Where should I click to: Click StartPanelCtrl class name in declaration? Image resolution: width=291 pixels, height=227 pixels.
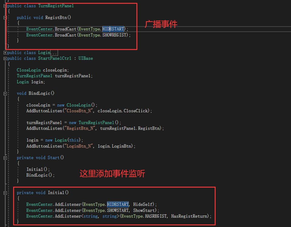point(55,59)
